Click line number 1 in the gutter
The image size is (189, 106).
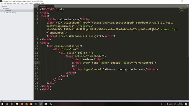coord(37,9)
